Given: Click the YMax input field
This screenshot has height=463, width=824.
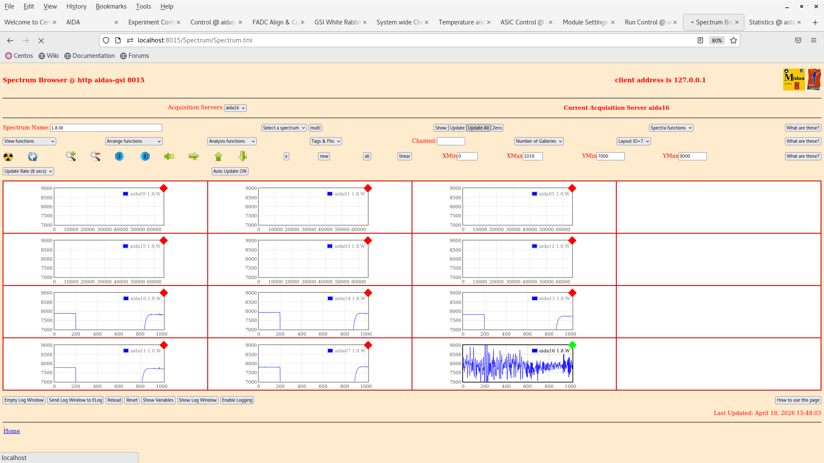Looking at the screenshot, I should 692,156.
